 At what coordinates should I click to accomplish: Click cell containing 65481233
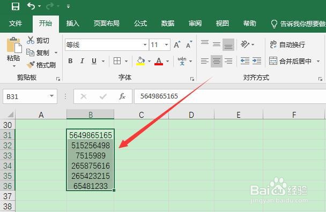91,186
